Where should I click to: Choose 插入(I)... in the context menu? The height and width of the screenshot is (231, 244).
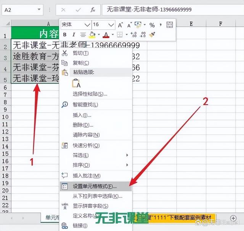point(96,115)
